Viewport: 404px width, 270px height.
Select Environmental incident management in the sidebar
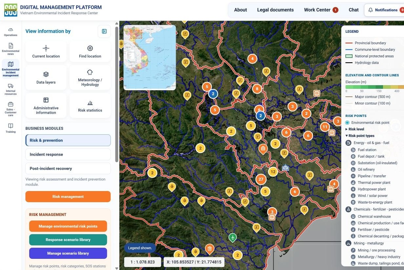coord(10,69)
